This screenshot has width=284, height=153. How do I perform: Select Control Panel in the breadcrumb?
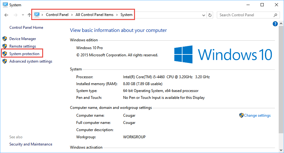[57, 15]
